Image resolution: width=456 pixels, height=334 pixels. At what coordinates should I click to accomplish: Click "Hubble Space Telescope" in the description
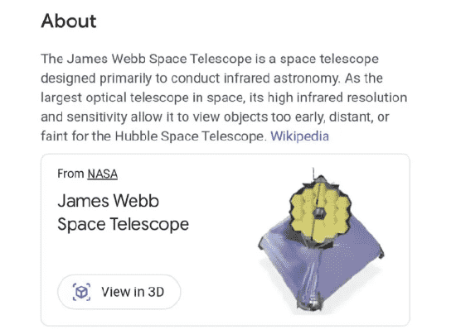(189, 136)
